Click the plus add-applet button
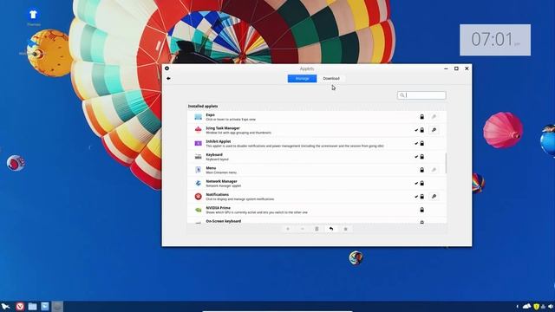555x312 pixels. click(288, 229)
